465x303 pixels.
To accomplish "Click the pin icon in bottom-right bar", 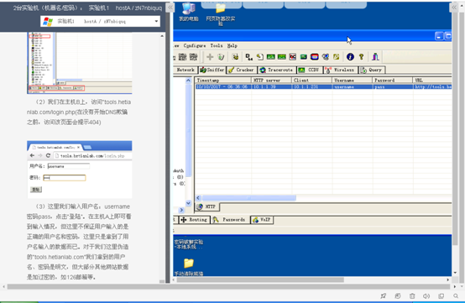I will pos(384,295).
